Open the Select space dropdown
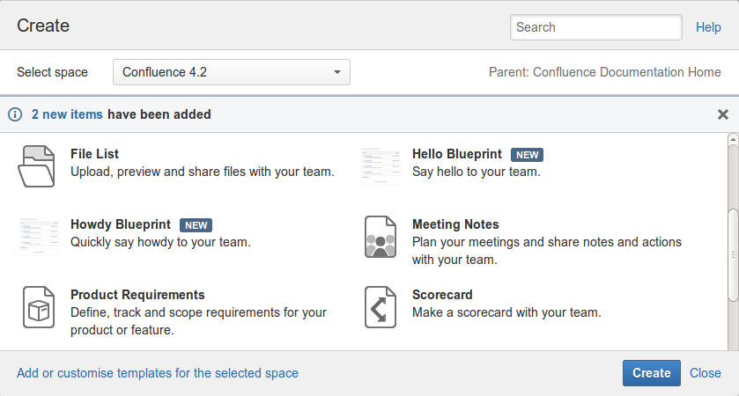Image resolution: width=739 pixels, height=396 pixels. coord(232,72)
